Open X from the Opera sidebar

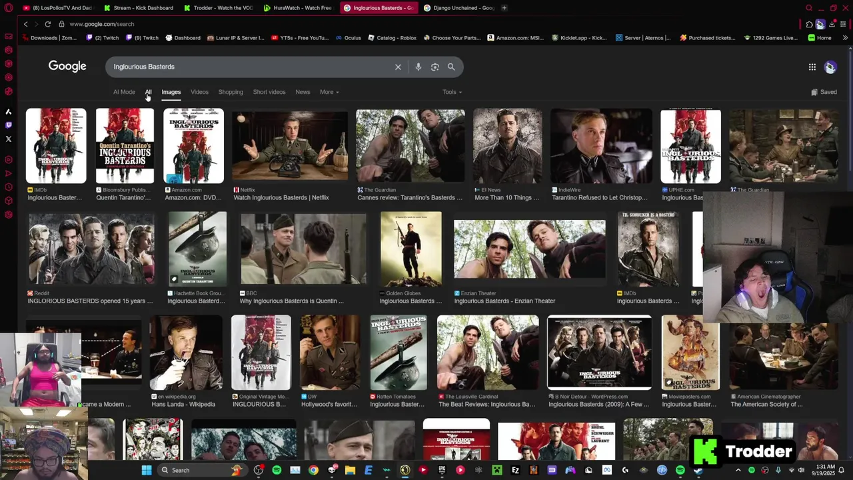9,139
